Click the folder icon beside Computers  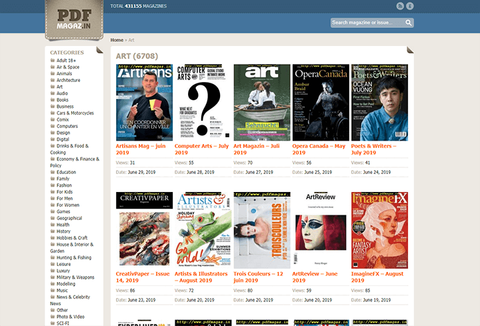53,126
